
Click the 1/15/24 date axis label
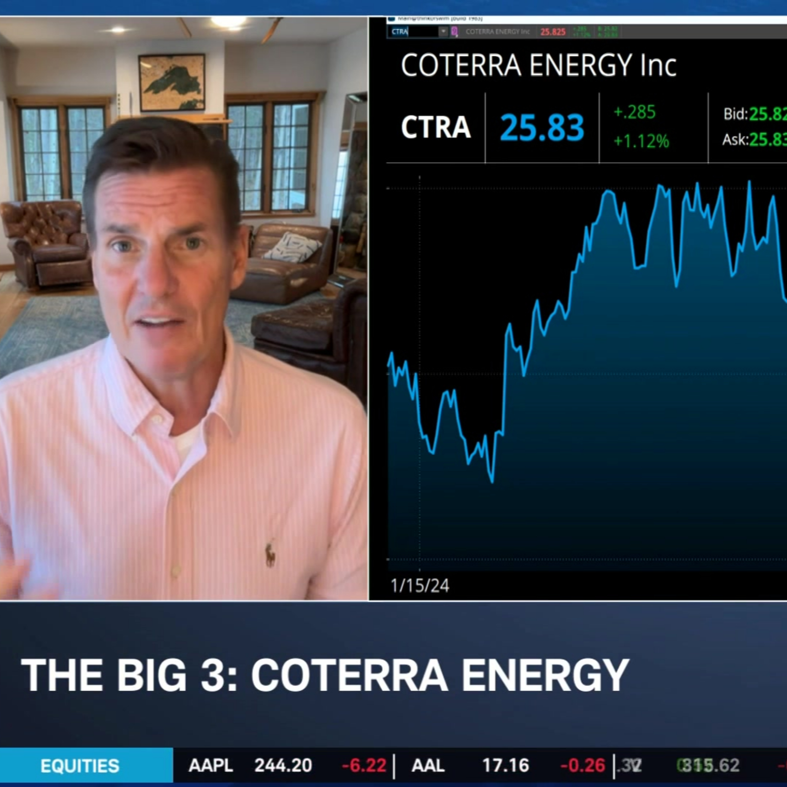click(x=419, y=586)
